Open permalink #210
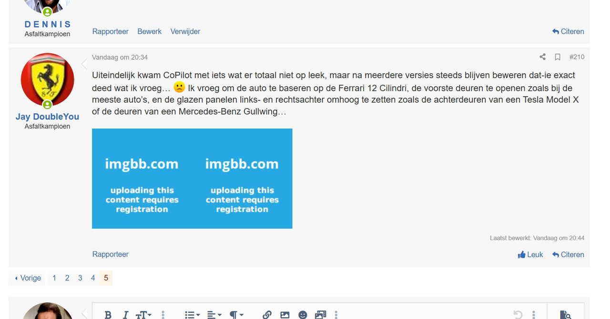This screenshot has width=610, height=319. coord(577,57)
